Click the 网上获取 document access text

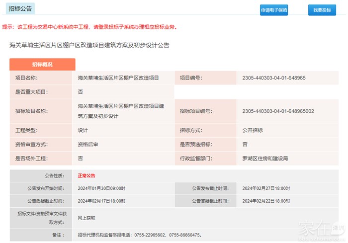click(x=87, y=218)
